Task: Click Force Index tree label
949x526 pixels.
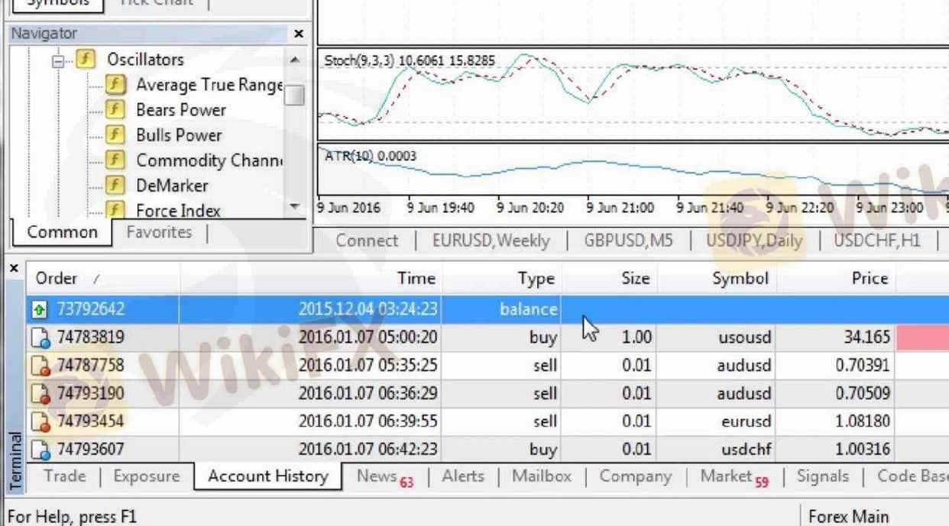Action: click(178, 211)
